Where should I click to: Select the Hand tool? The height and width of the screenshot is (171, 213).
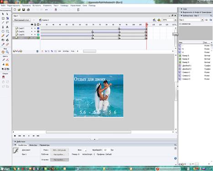pos(3,52)
